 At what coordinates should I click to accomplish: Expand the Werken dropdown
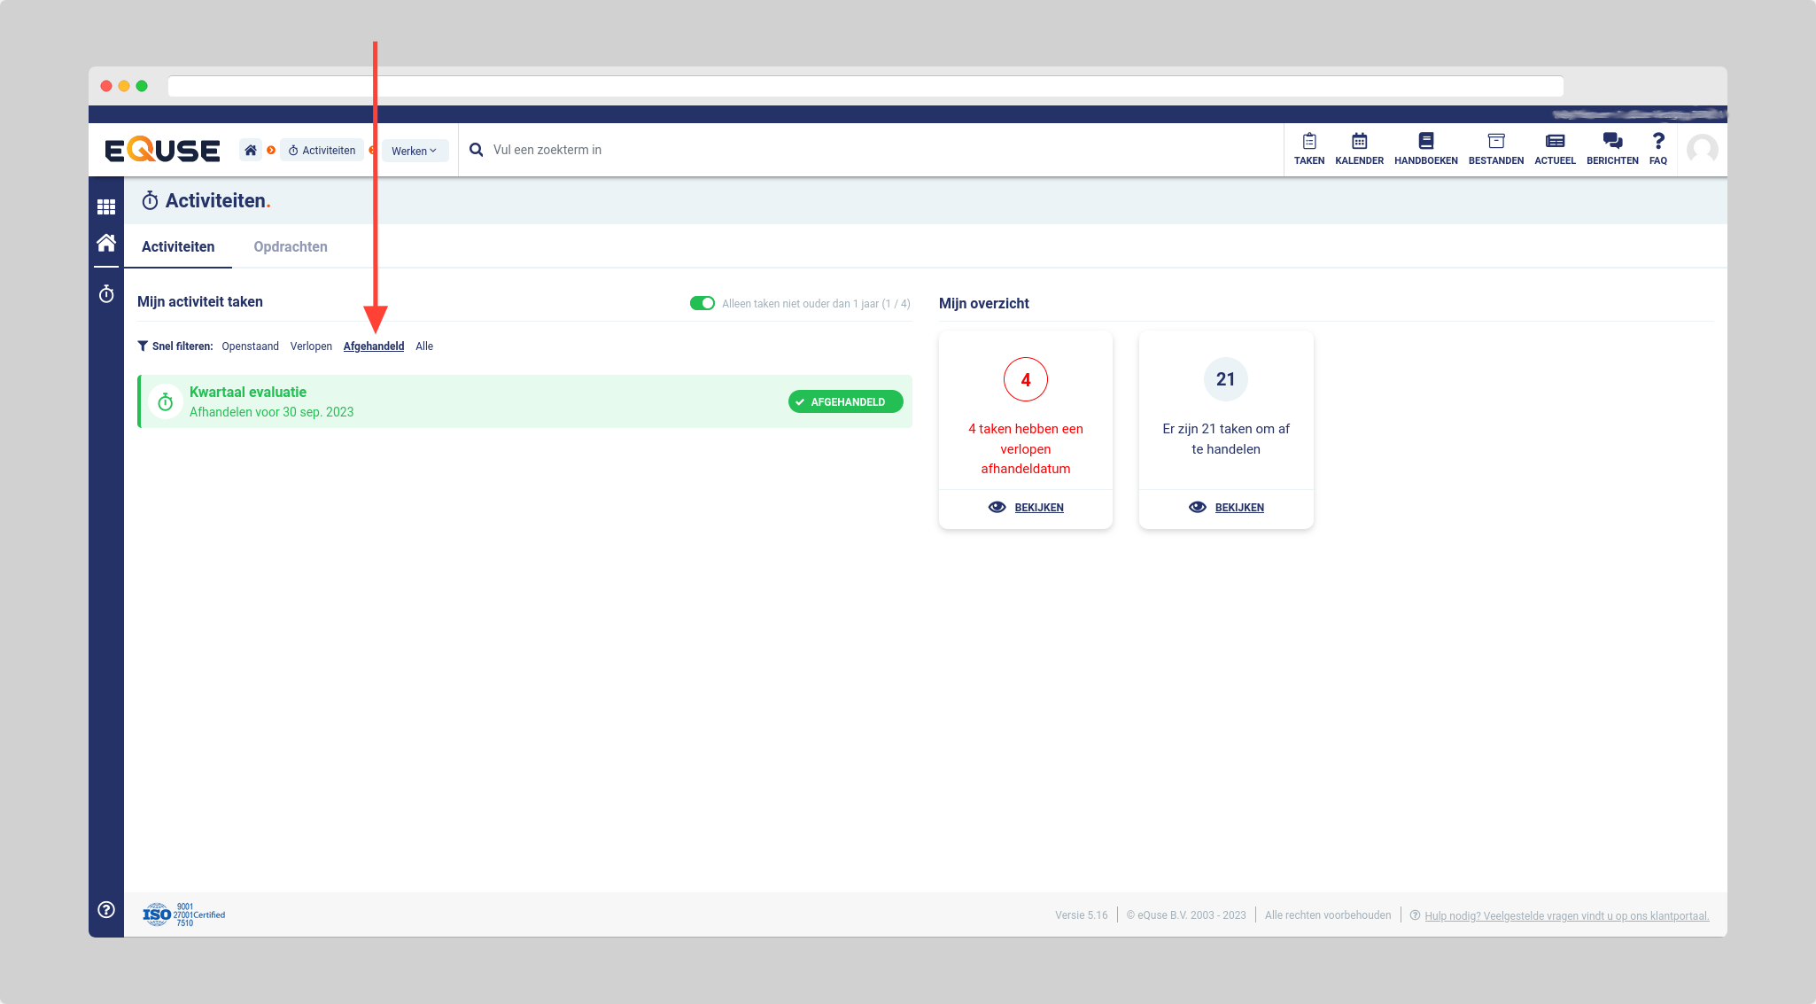coord(414,151)
